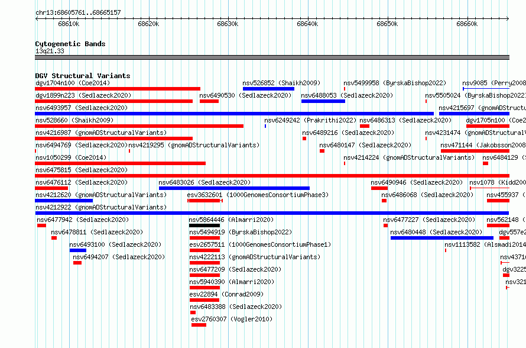
Task: Click nsv1050299 (Coe2014) label
Action: tap(71, 157)
